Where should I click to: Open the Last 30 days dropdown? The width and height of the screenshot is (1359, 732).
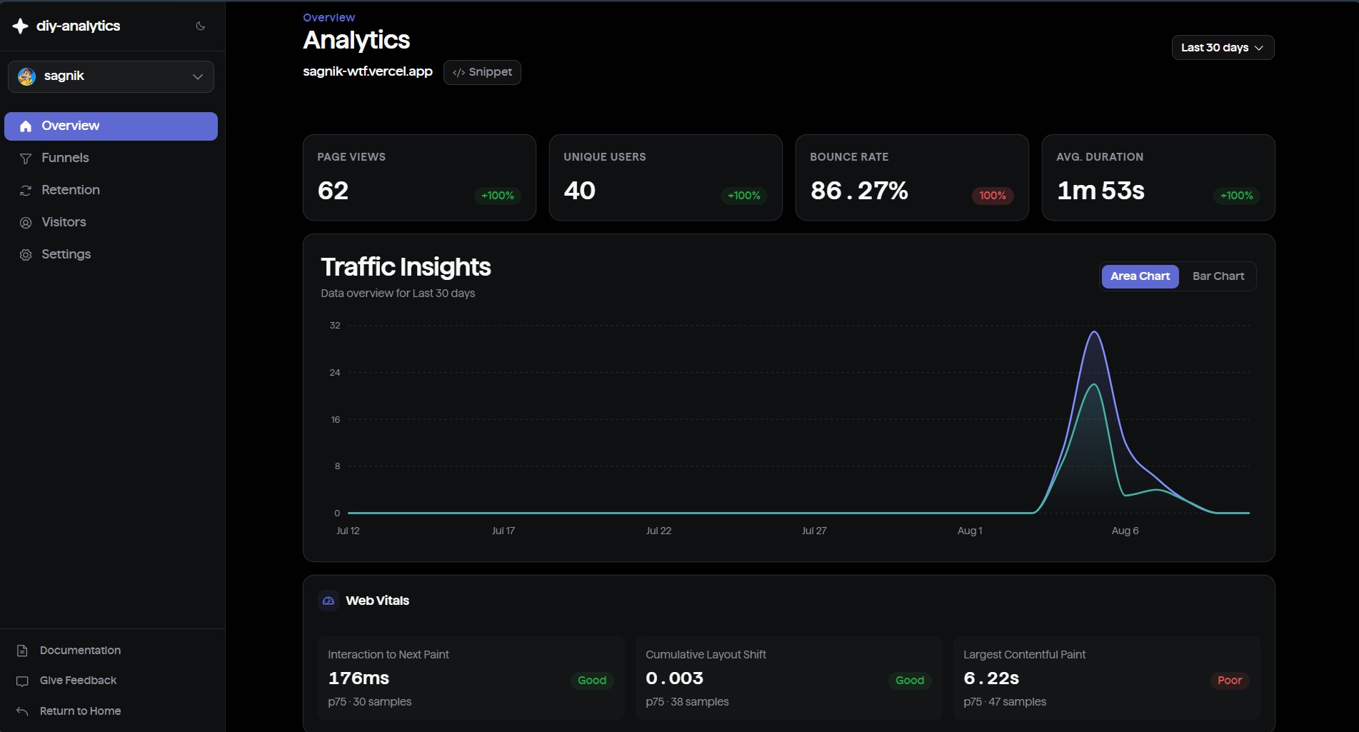pyautogui.click(x=1223, y=48)
